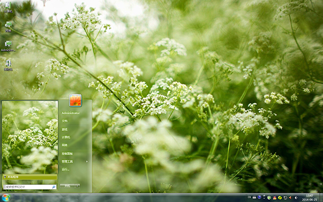Click the red-orange speaker tray icon
Image resolution: width=323 pixels, height=202 pixels.
click(x=290, y=198)
